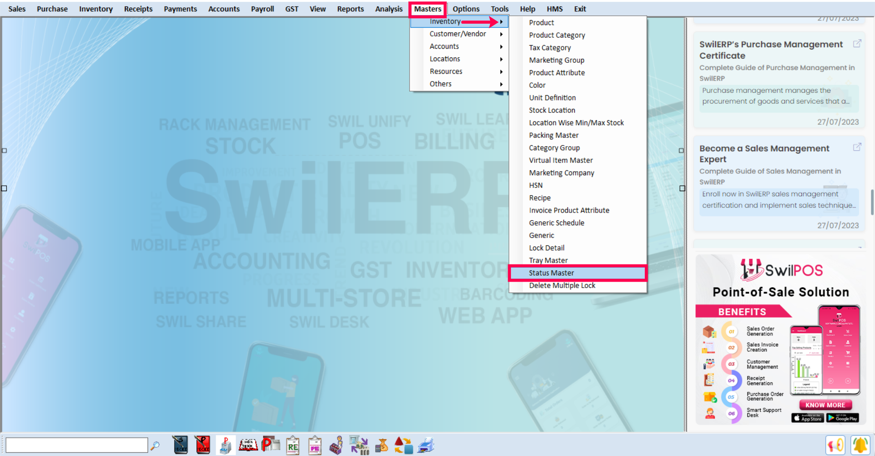Expand the Inventory submenu arrow under Masters
This screenshot has height=456, width=875.
coord(501,21)
